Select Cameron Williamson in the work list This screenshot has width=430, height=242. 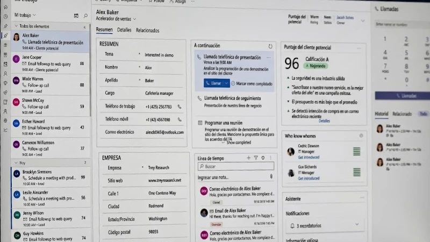click(50, 148)
